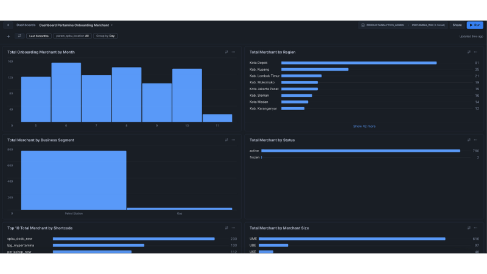Viewport: 487px width, 274px height.
Task: Open filter icon on Merchant by Business Segment tile
Action: click(x=226, y=140)
